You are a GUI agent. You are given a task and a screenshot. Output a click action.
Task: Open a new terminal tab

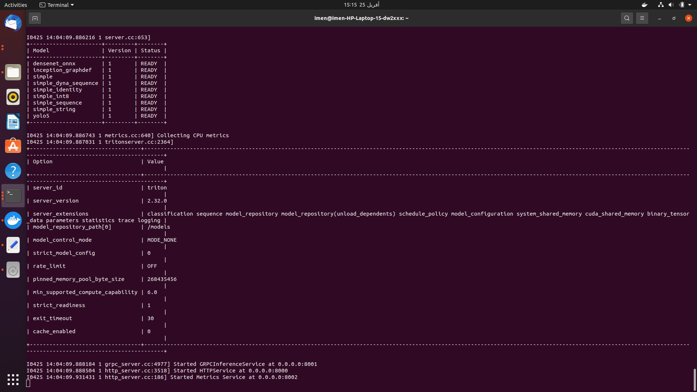tap(35, 18)
